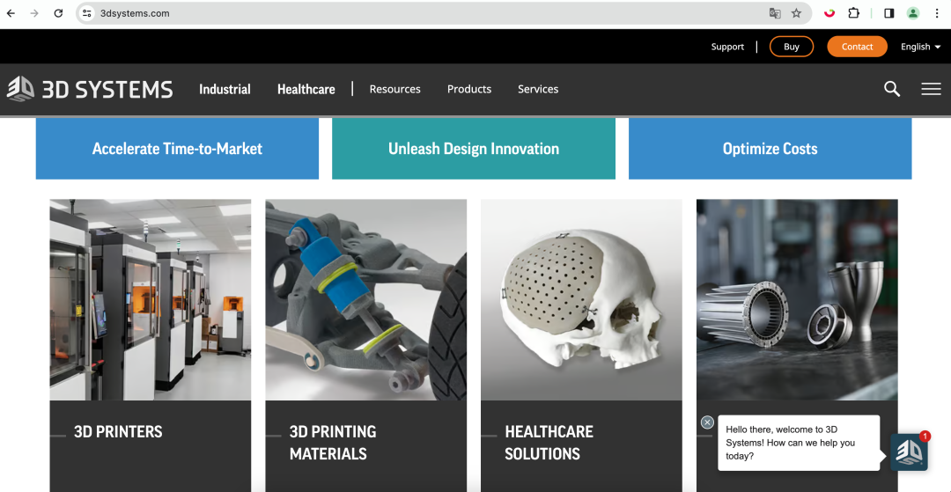Open the hamburger menu icon

click(x=931, y=89)
